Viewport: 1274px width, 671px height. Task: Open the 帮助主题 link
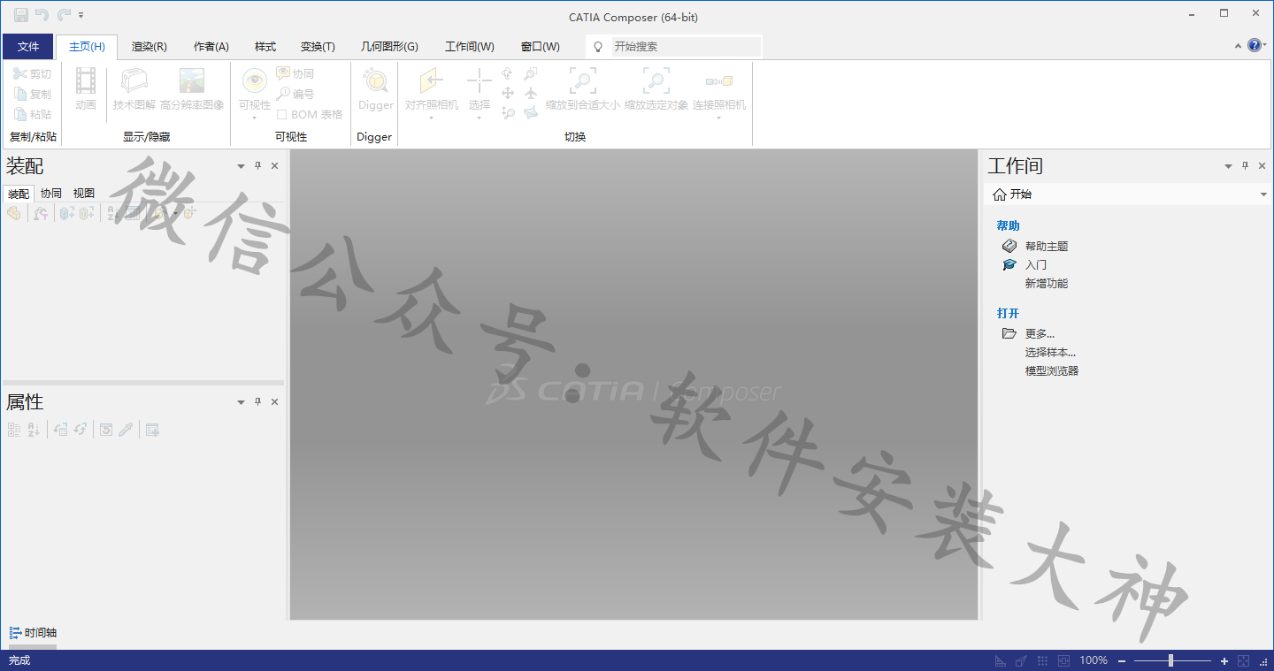coord(1047,246)
